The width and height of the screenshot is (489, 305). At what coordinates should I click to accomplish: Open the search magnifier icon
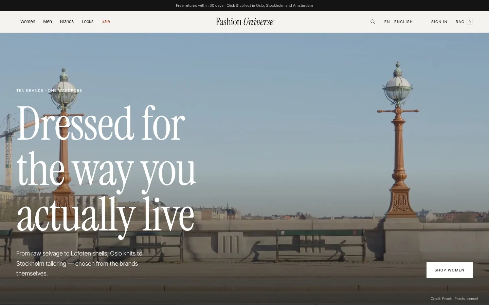pos(373,22)
